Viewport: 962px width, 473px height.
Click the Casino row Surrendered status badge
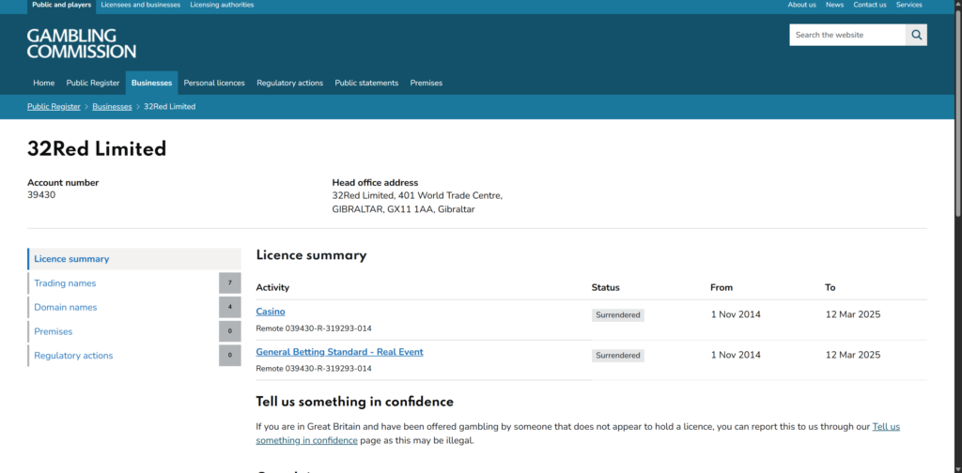tap(618, 315)
